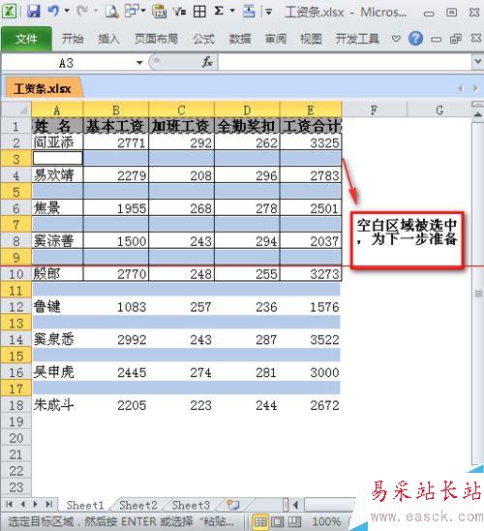Open the 开发工具 ribbon tab
484x531 pixels.
pos(357,39)
